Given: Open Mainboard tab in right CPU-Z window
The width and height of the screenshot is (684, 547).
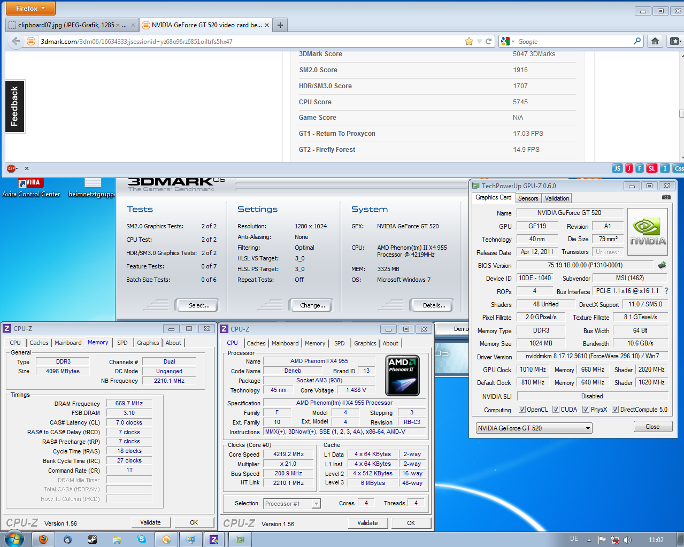Looking at the screenshot, I should click(285, 343).
